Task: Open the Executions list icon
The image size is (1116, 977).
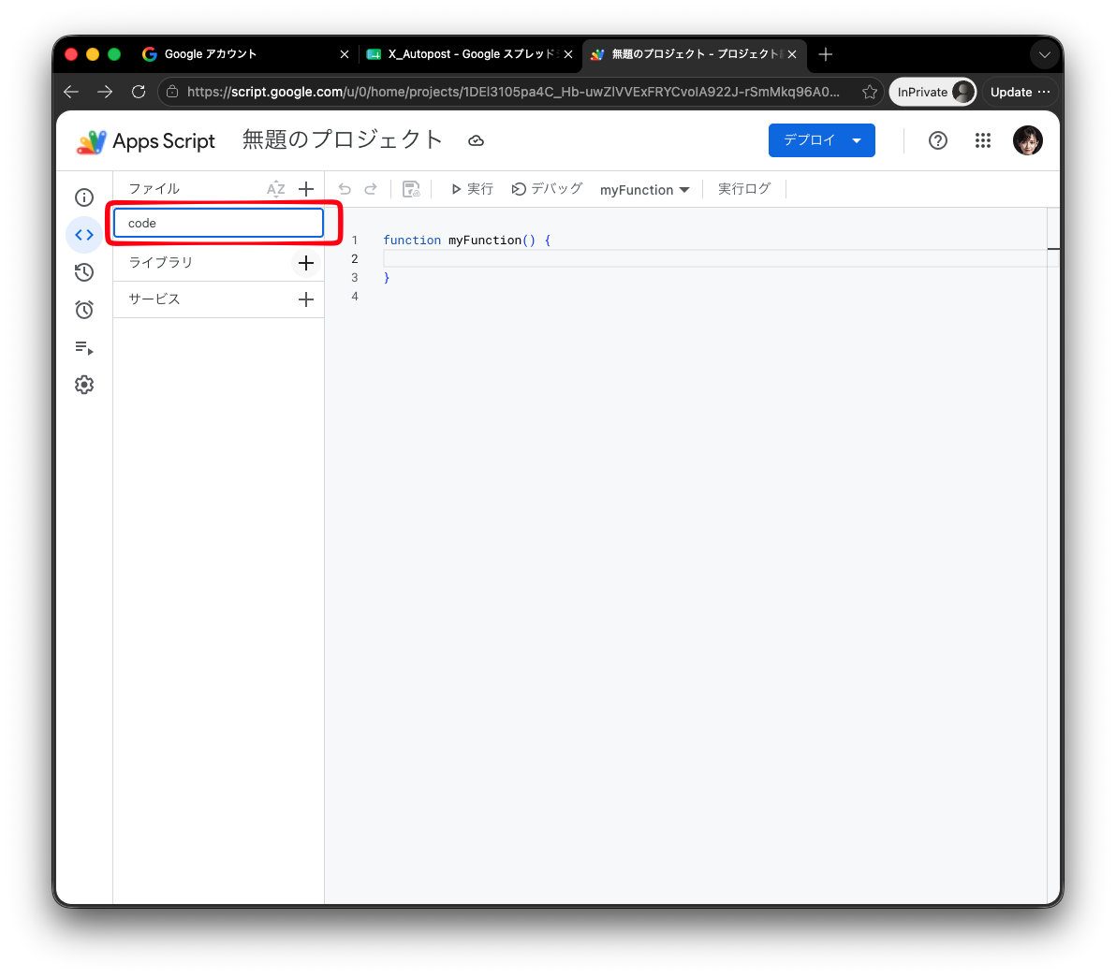Action: coord(84,347)
